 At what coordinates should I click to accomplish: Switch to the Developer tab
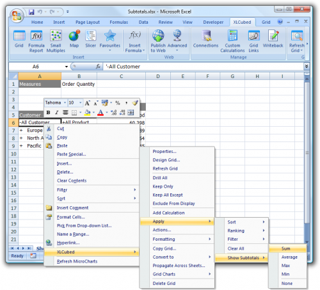coord(213,22)
